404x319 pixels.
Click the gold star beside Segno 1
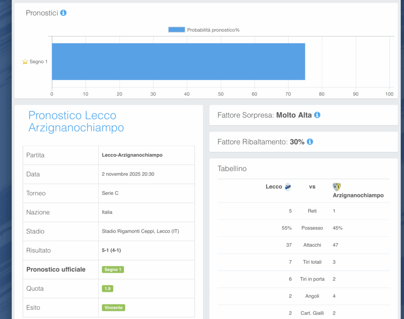pos(25,62)
